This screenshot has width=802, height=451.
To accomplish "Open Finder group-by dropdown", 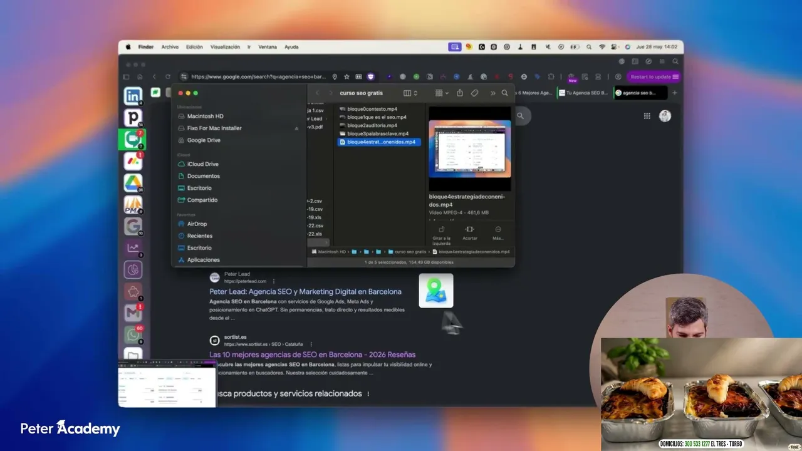I will [442, 93].
